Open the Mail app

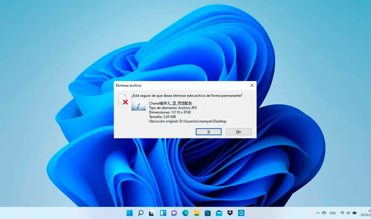[219, 213]
